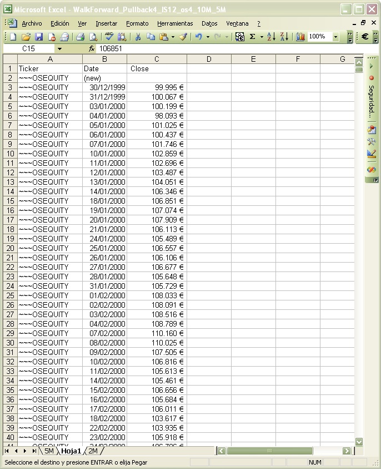381x469 pixels.
Task: Open the Ver menu
Action: tap(82, 23)
